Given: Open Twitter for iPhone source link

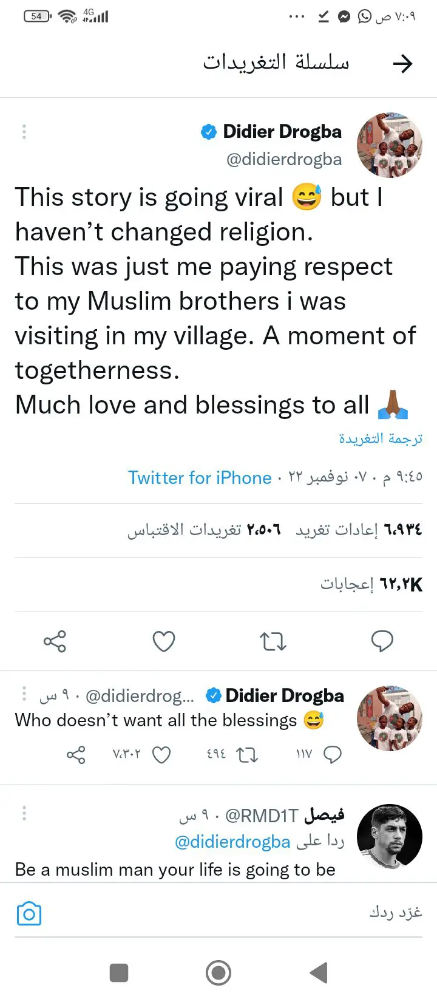Looking at the screenshot, I should coord(200,477).
